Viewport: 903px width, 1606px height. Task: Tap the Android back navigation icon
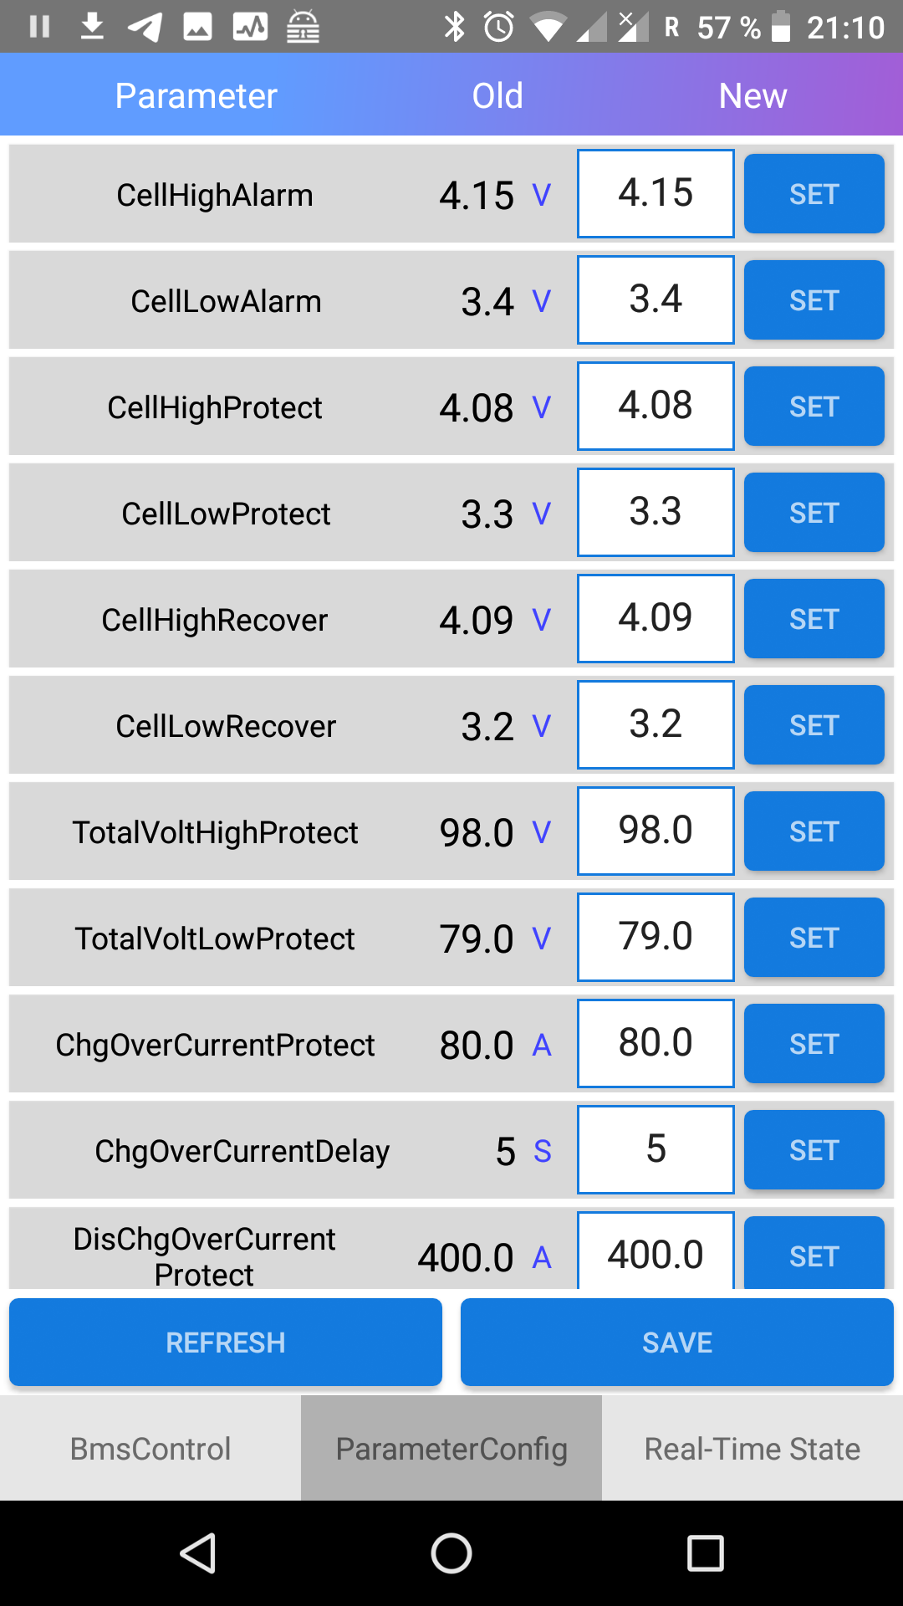point(199,1553)
